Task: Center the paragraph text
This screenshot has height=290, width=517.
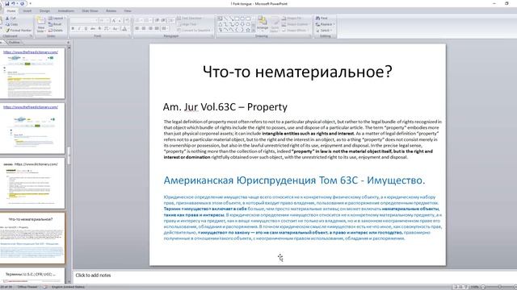Action: pyautogui.click(x=144, y=28)
